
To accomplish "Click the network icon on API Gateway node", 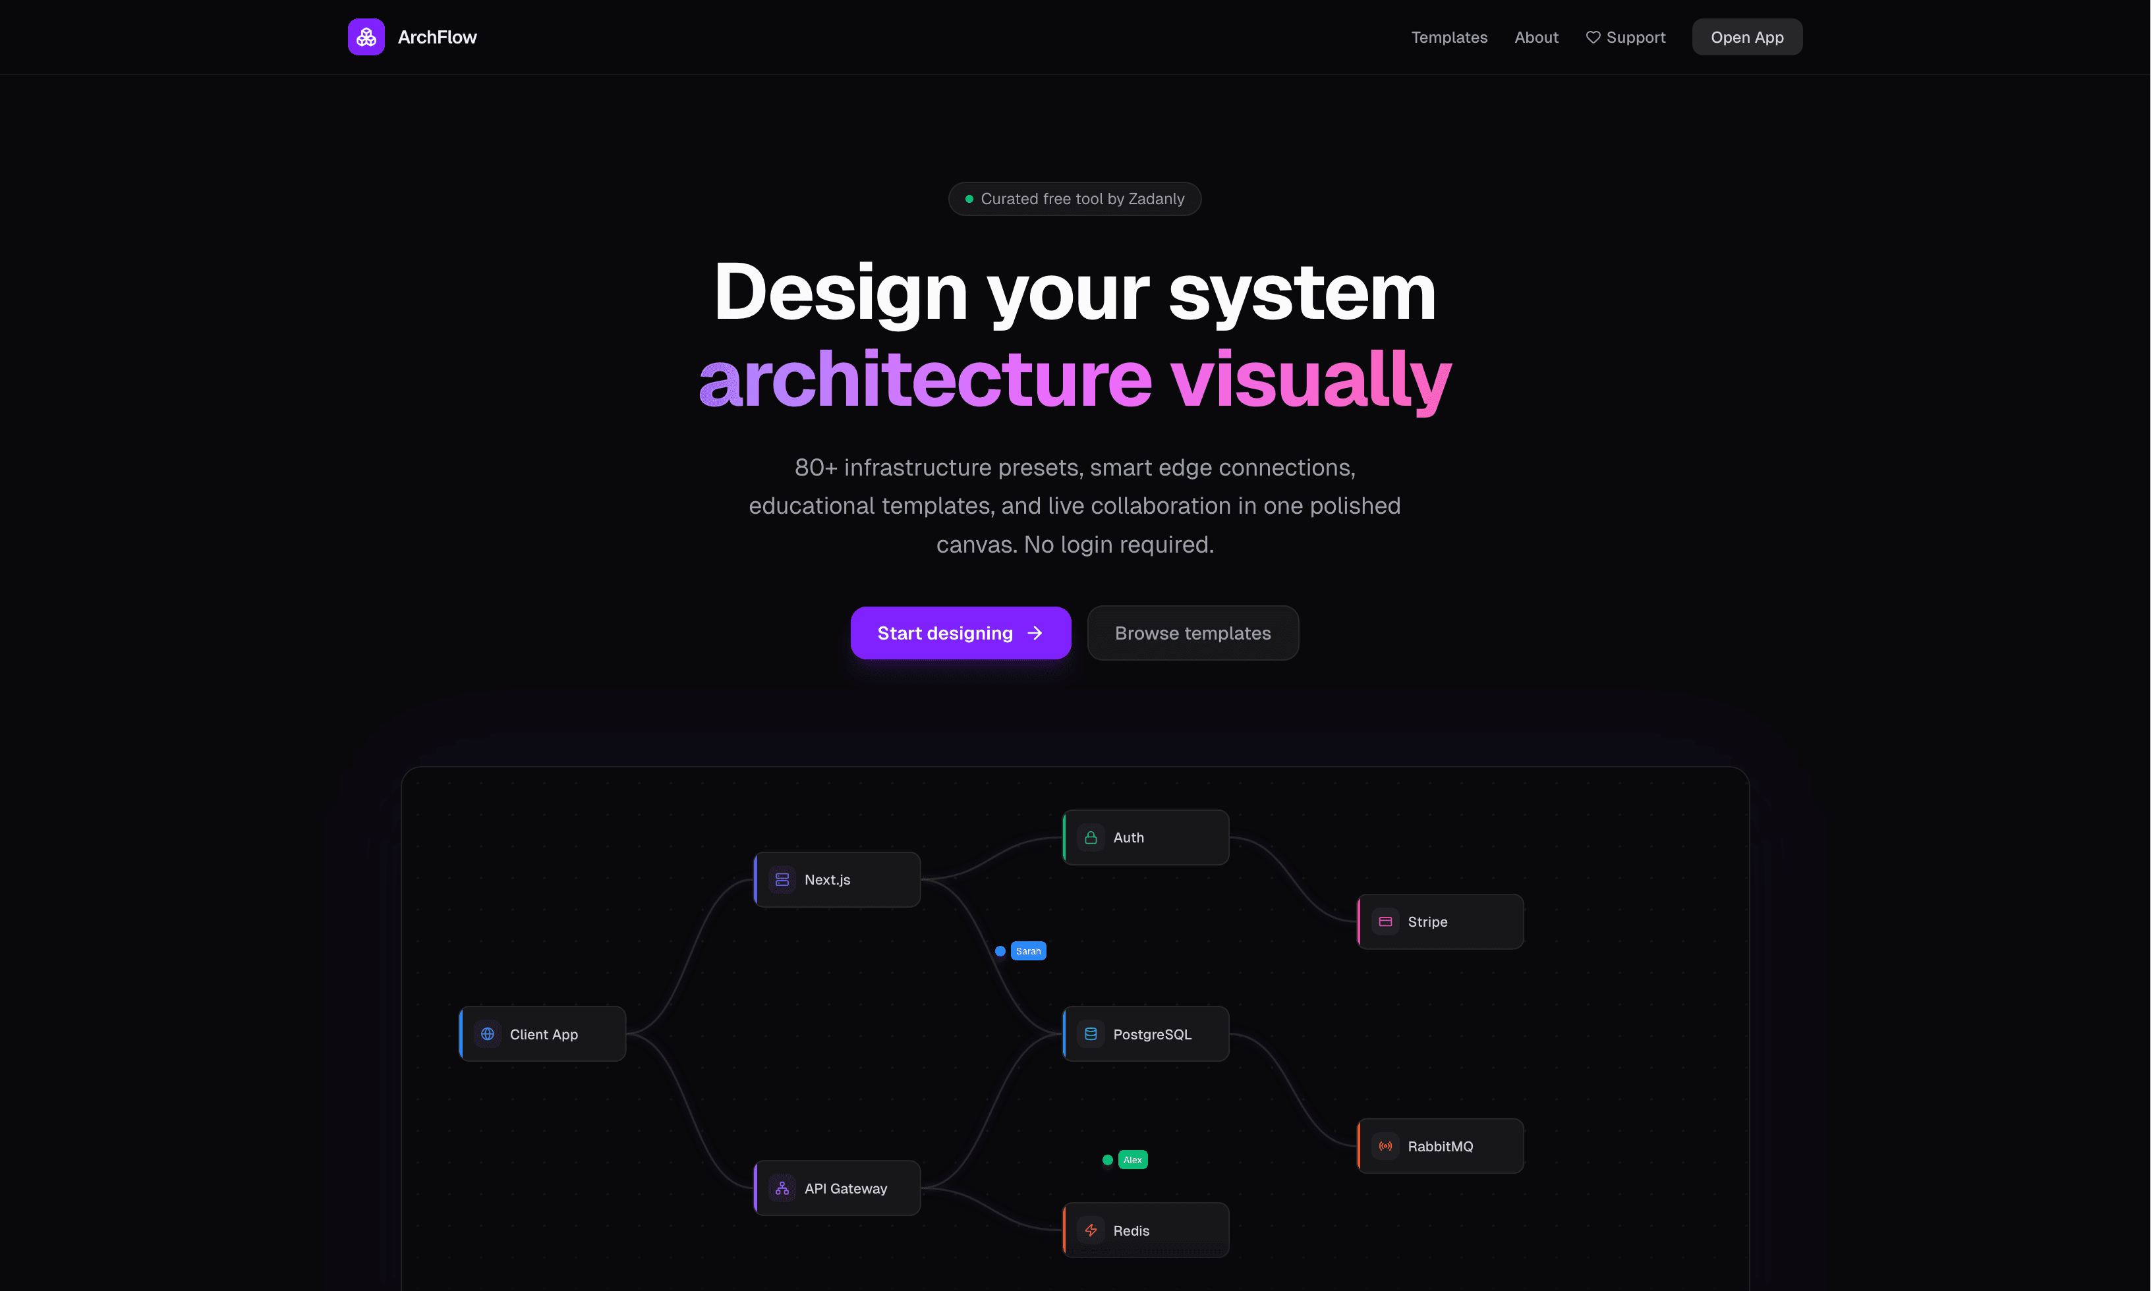I will click(782, 1188).
